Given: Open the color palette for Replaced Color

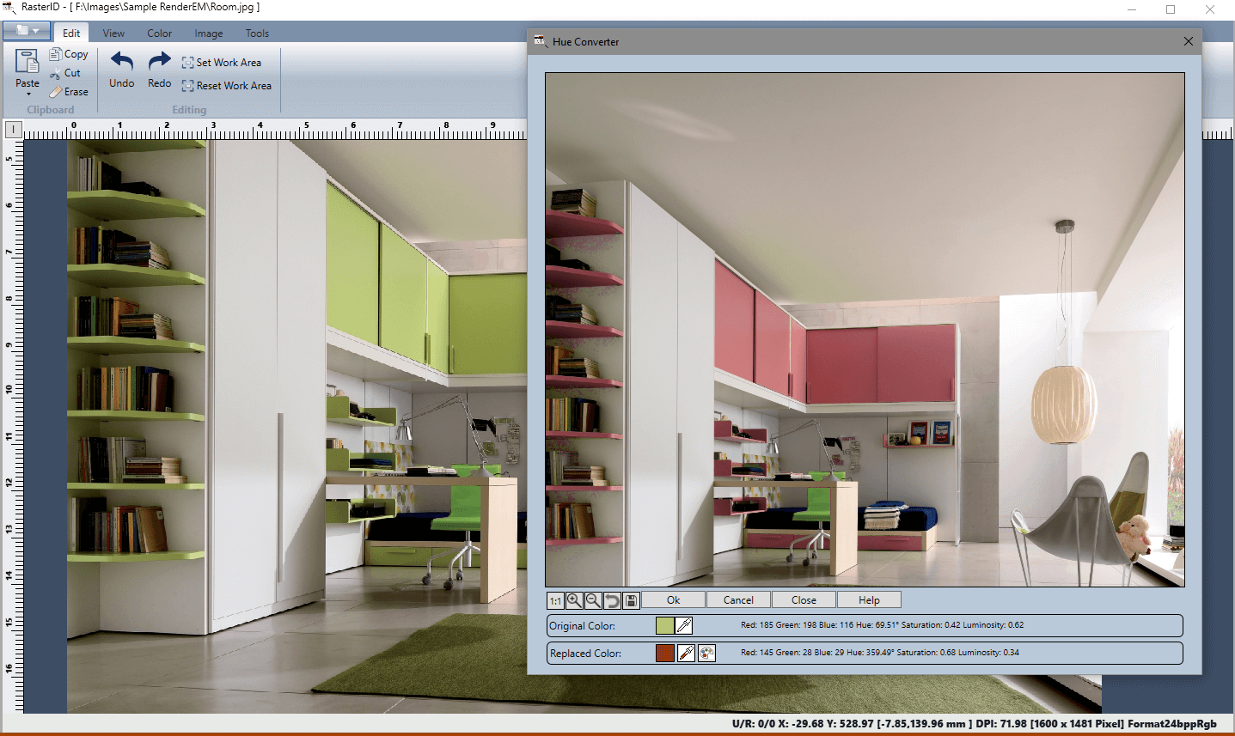Looking at the screenshot, I should coord(706,654).
